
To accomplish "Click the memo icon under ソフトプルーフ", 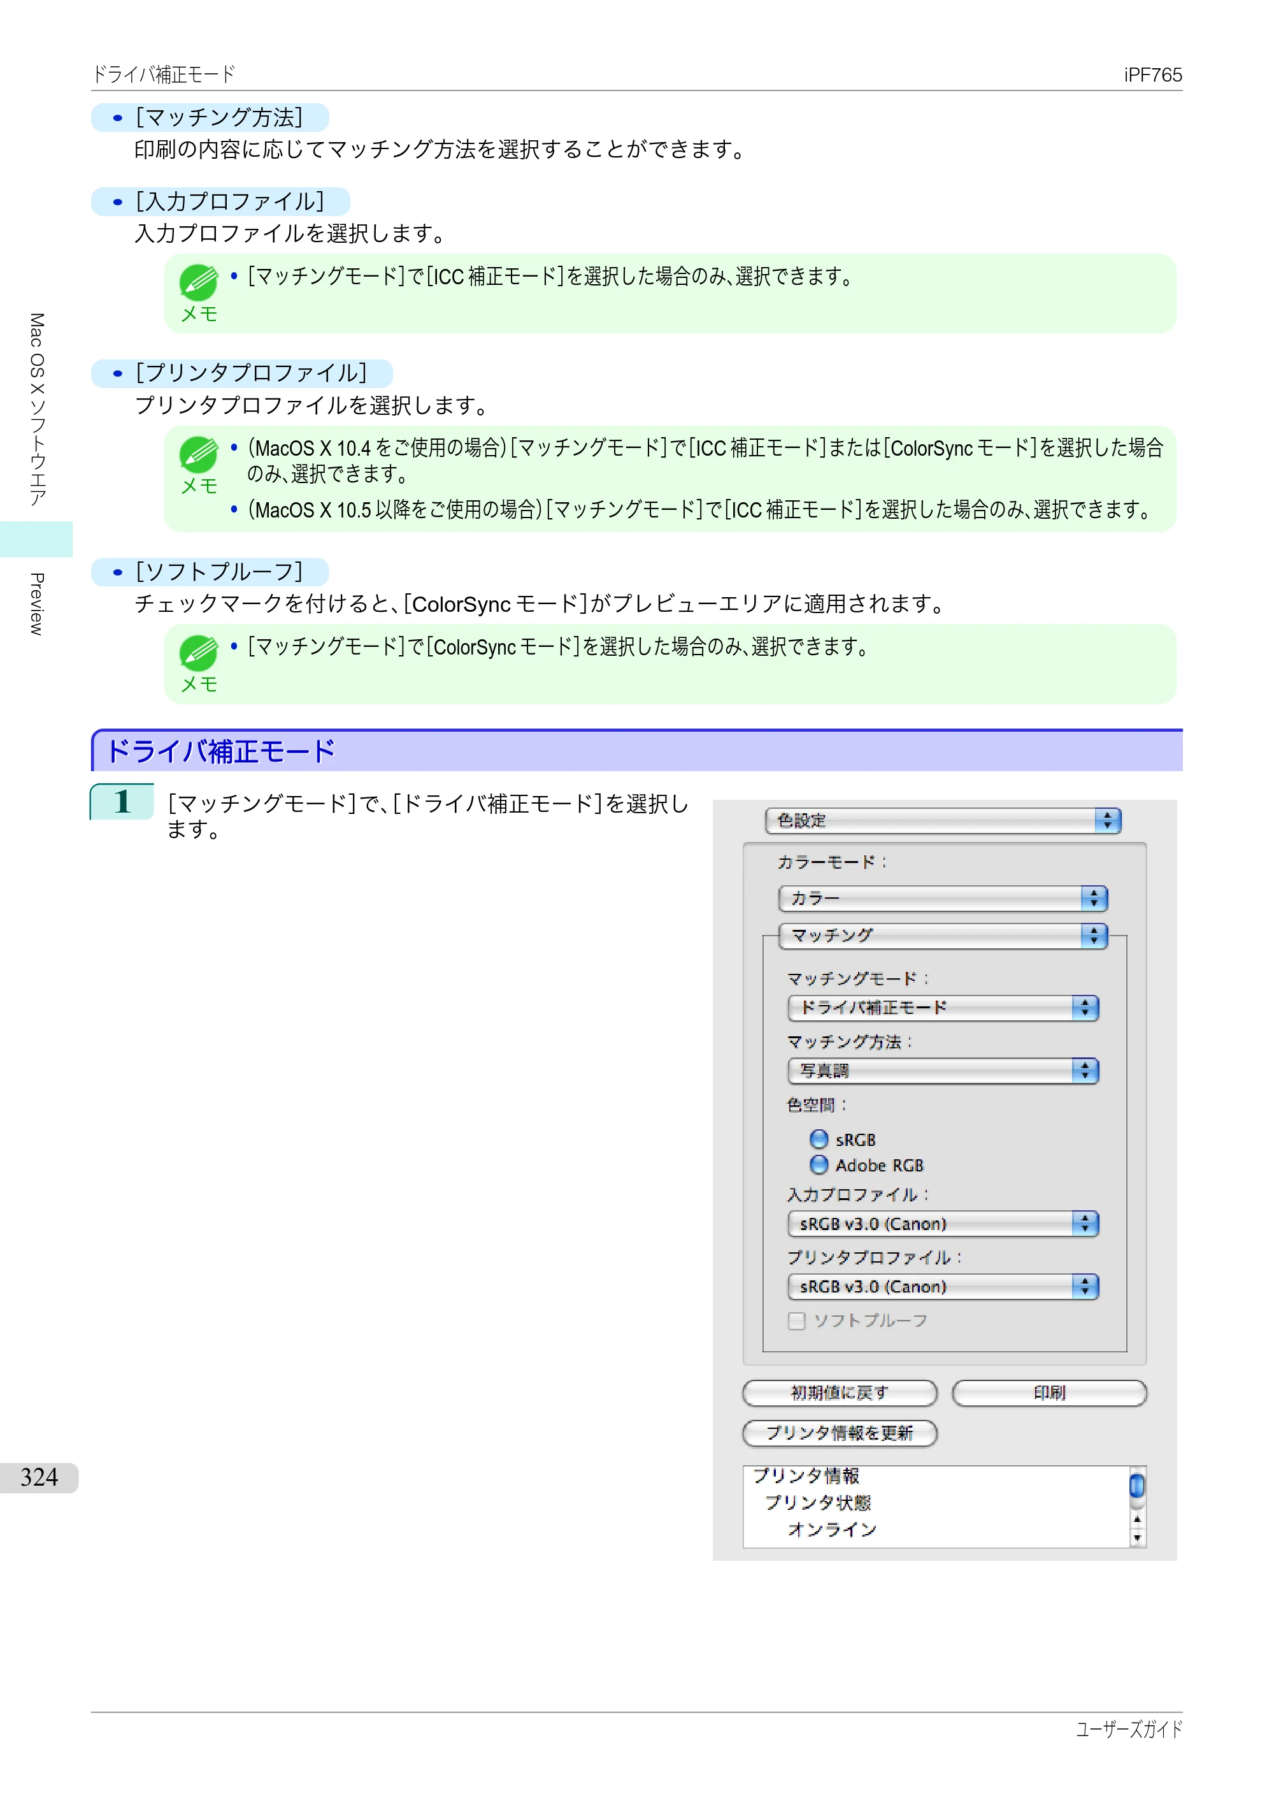I will click(199, 653).
